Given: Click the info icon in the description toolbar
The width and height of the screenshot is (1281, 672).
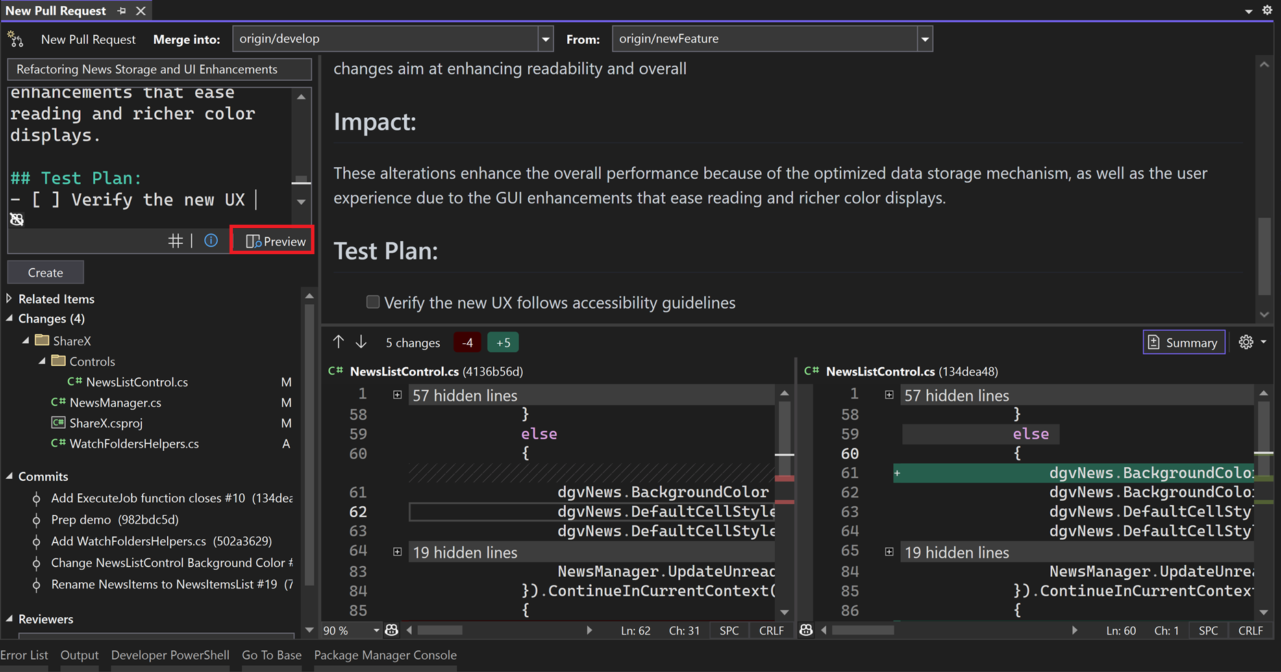Looking at the screenshot, I should point(211,240).
